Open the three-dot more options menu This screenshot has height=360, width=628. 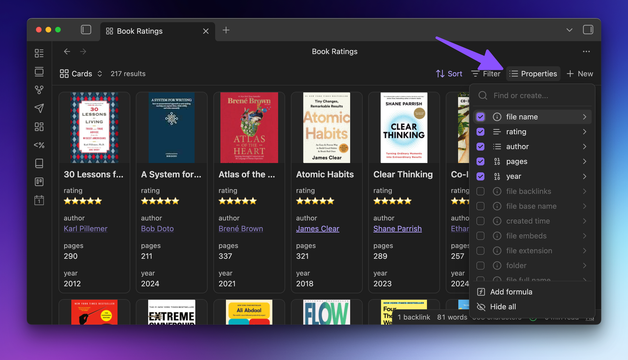click(x=586, y=52)
